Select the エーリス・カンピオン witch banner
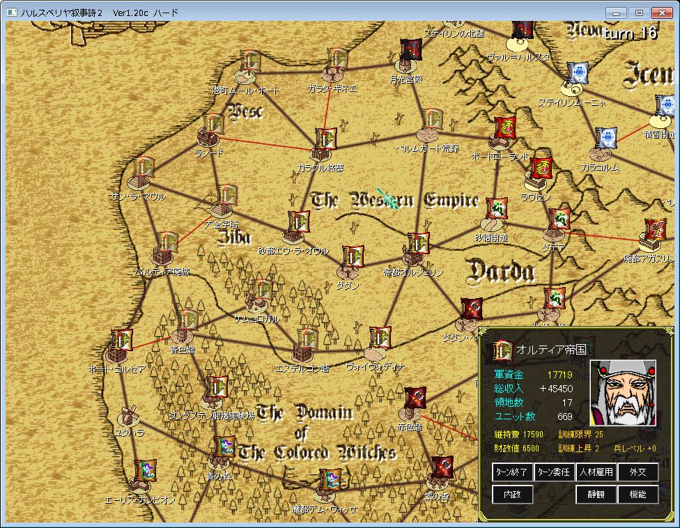The height and width of the screenshot is (528, 680). pyautogui.click(x=145, y=471)
